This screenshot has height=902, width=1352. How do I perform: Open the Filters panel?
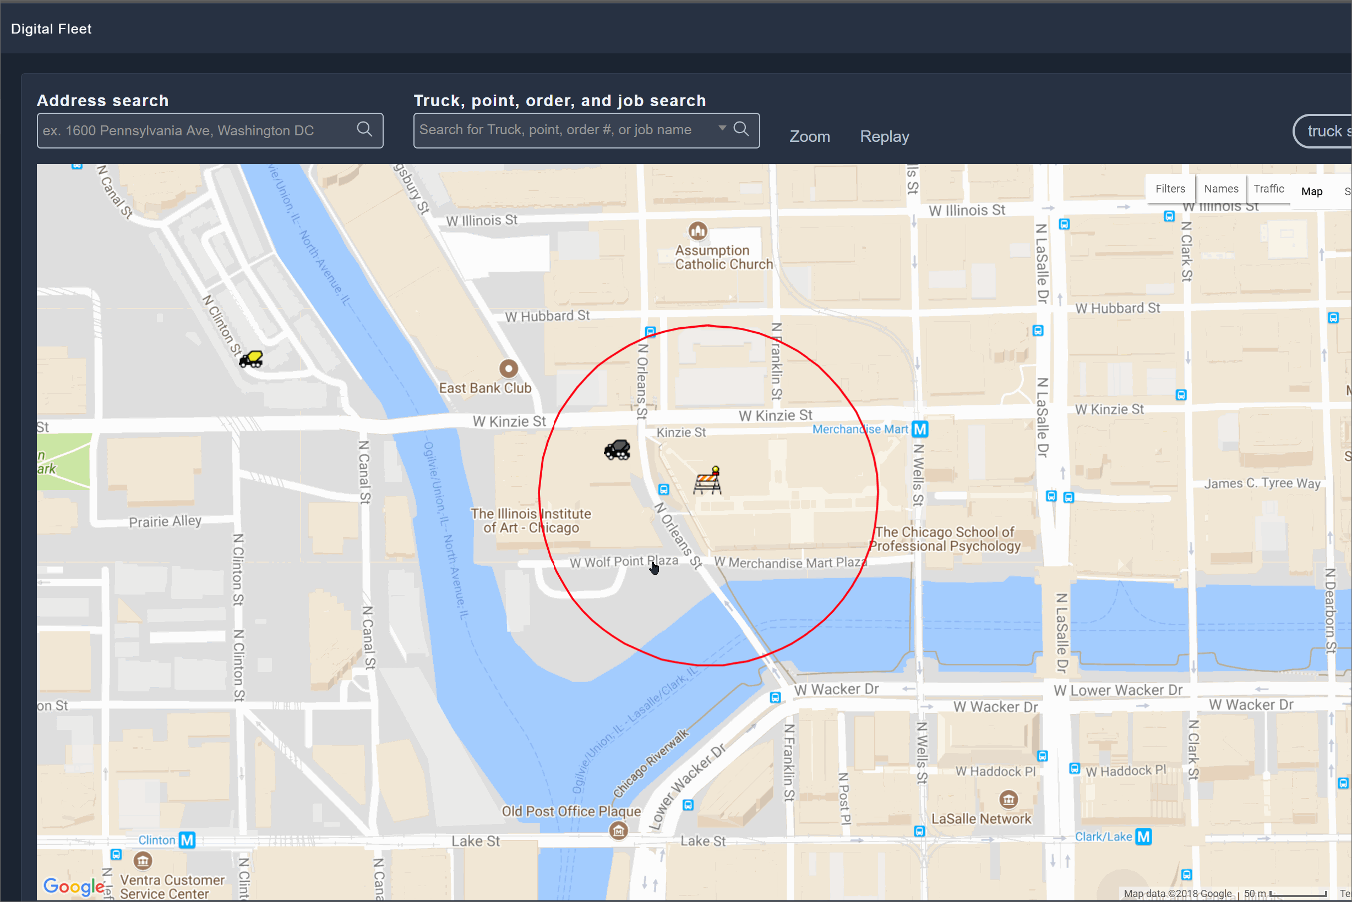(x=1170, y=189)
